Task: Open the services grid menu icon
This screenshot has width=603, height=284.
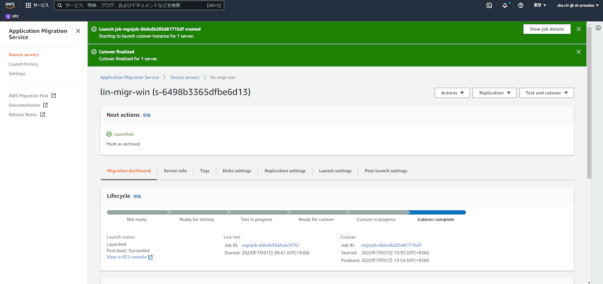Action: [x=29, y=6]
